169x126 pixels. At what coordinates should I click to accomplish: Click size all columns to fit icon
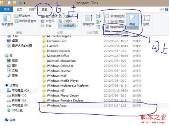98,27
